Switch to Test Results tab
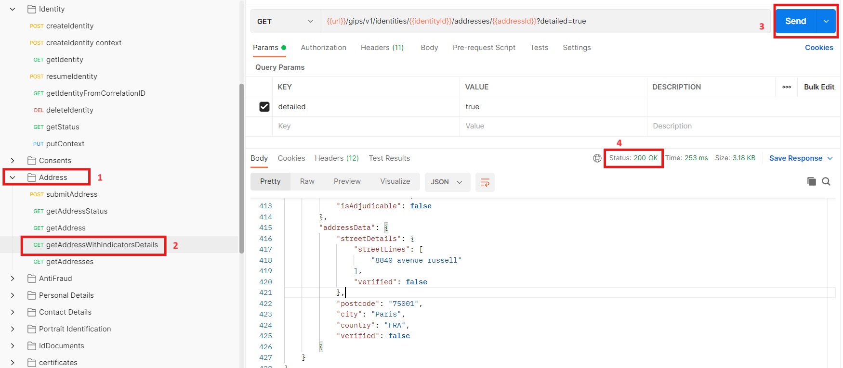843x368 pixels. click(x=389, y=158)
